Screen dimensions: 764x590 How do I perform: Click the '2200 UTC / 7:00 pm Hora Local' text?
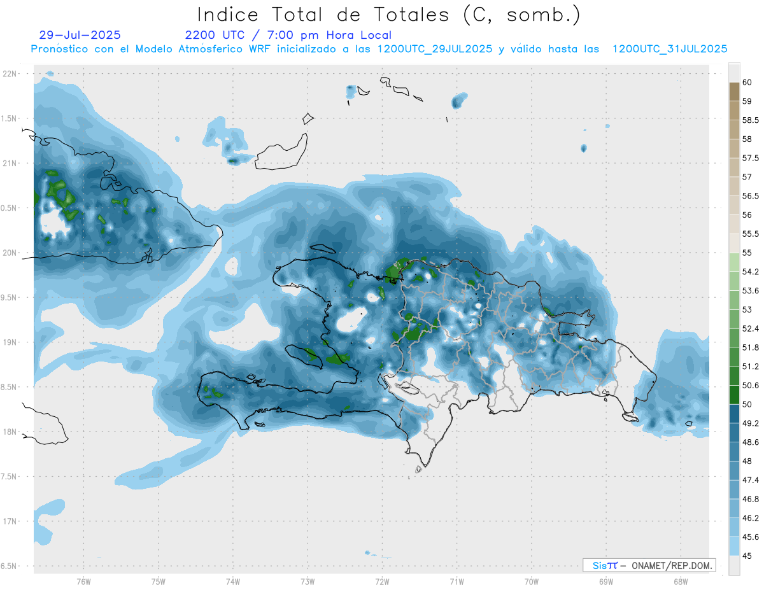click(x=288, y=36)
